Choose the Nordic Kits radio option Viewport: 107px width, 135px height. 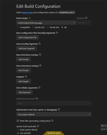[x=48, y=27]
